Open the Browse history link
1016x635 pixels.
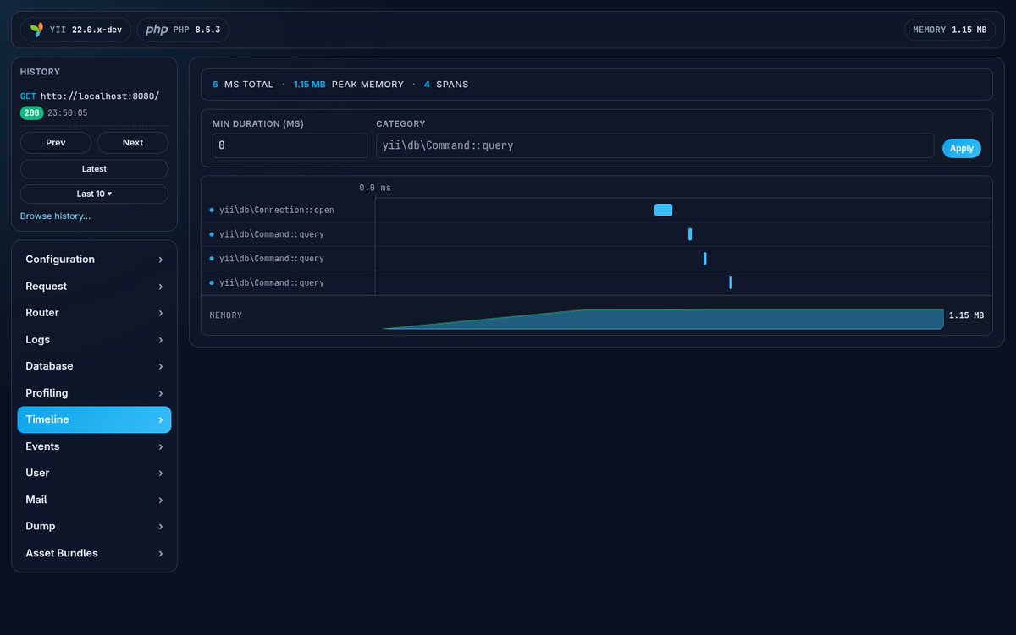55,216
